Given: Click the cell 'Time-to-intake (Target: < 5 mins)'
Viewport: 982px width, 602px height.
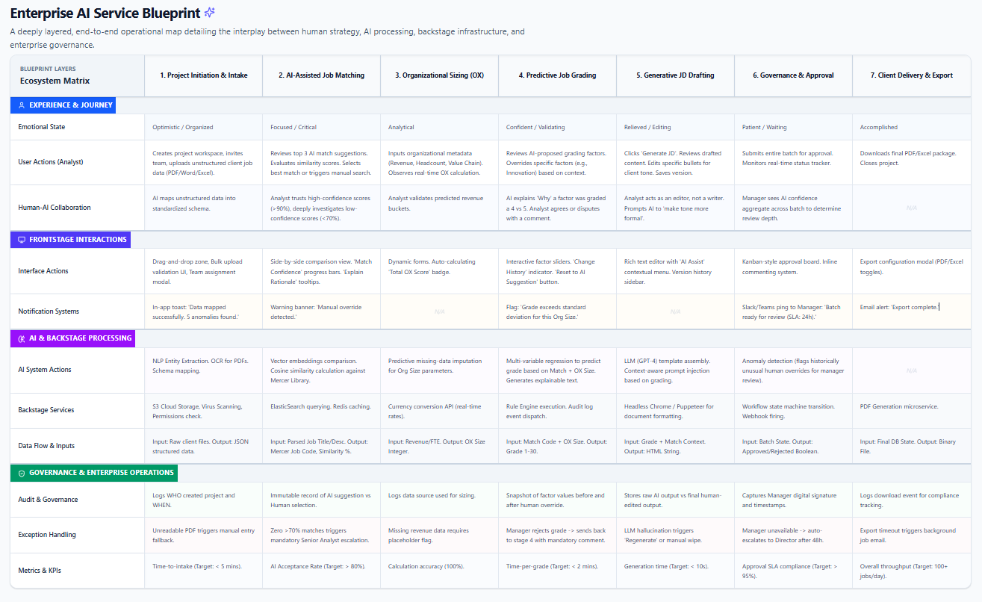Looking at the screenshot, I should point(203,571).
